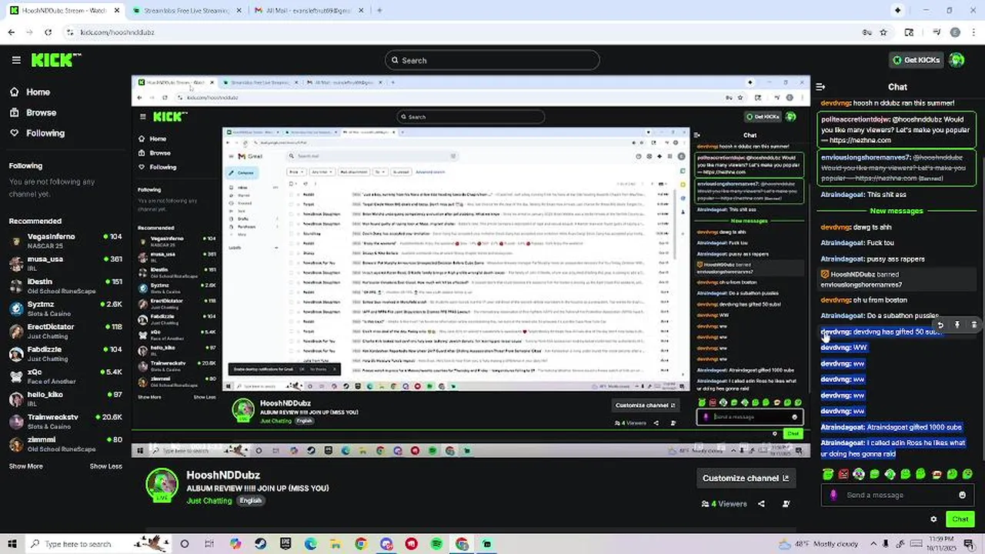View the 4 Viewers list
The width and height of the screenshot is (985, 554).
click(x=724, y=504)
